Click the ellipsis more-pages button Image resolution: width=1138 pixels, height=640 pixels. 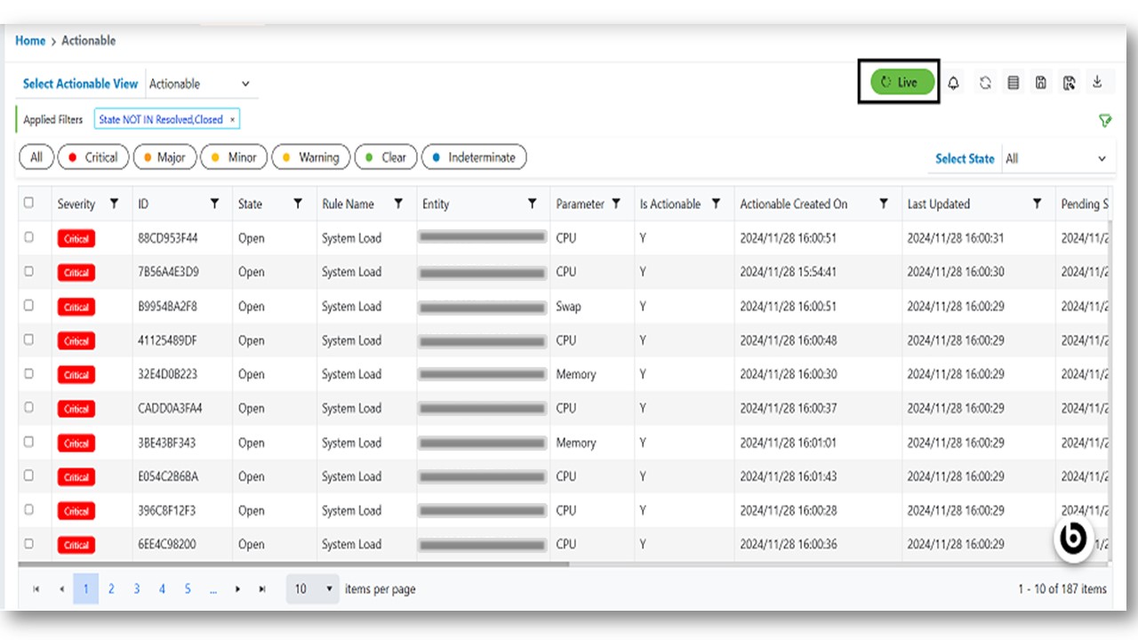pyautogui.click(x=213, y=588)
